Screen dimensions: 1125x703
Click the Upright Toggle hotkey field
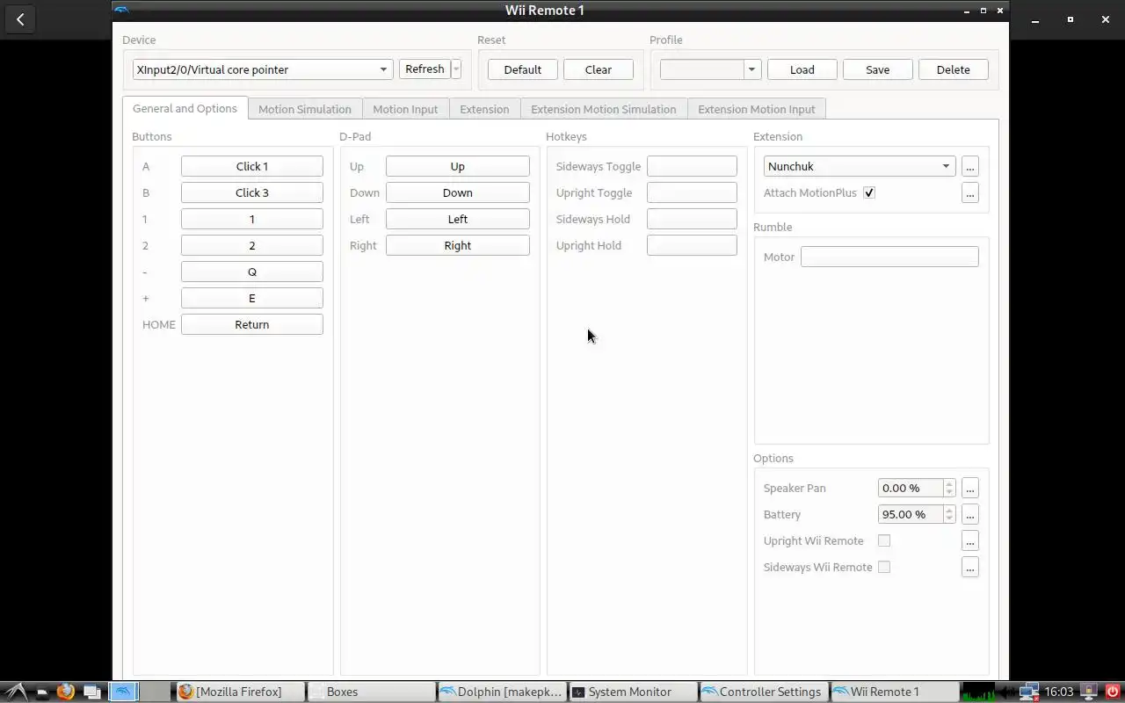[x=692, y=192]
